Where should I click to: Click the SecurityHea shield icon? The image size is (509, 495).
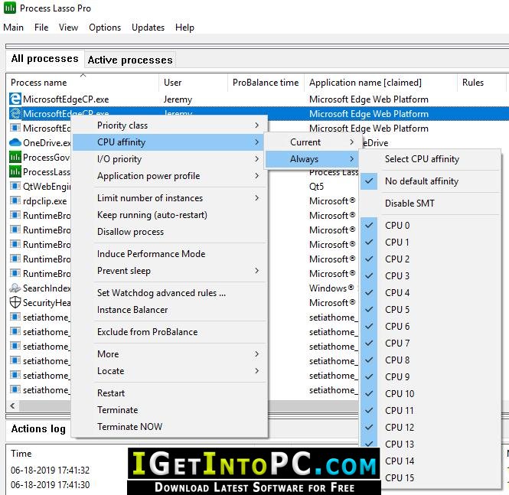pos(15,302)
